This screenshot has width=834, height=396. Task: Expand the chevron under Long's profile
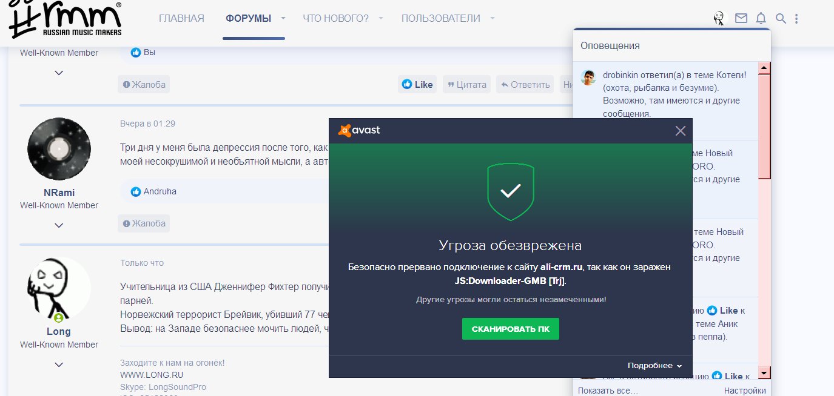[59, 365]
